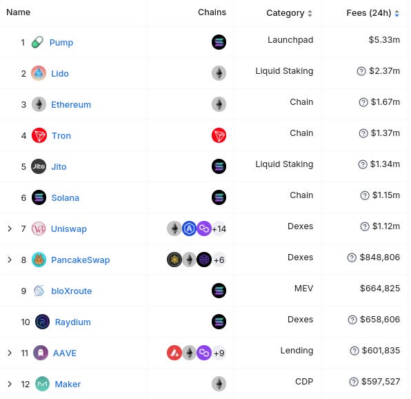Image resolution: width=411 pixels, height=399 pixels.
Task: Open the Solana protocol link
Action: tap(66, 198)
